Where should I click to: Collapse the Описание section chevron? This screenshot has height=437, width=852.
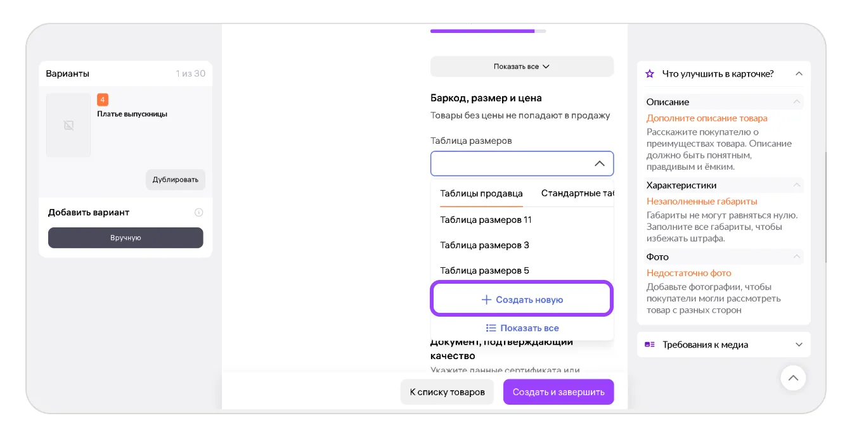click(796, 102)
